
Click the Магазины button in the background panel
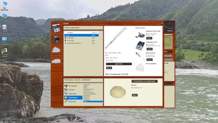pyautogui.click(x=169, y=60)
